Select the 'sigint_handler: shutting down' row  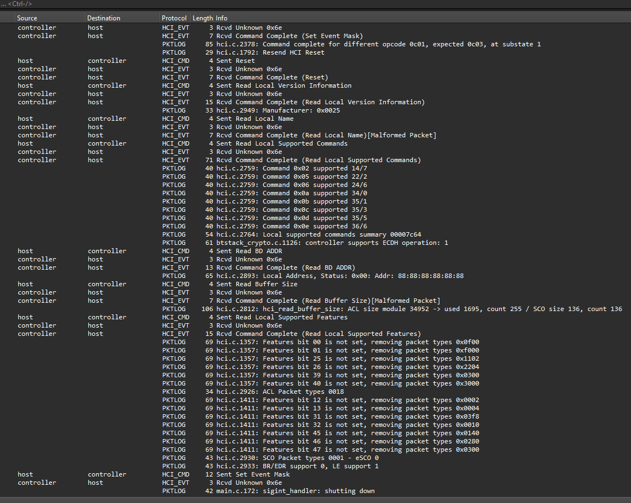pos(295,491)
